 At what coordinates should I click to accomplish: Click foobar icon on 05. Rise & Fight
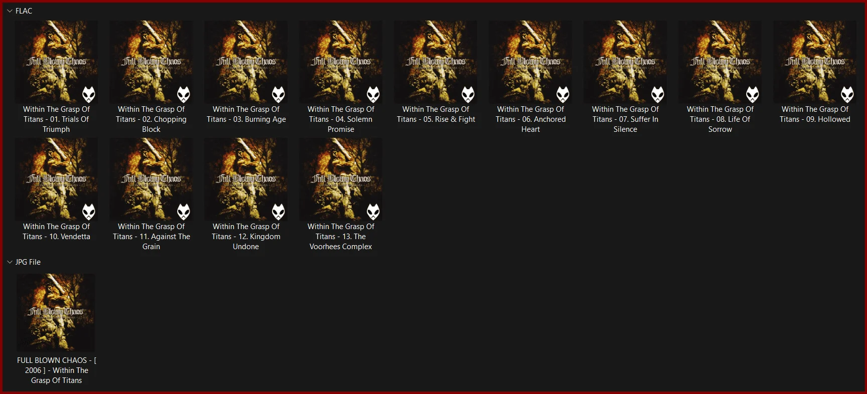[468, 94]
